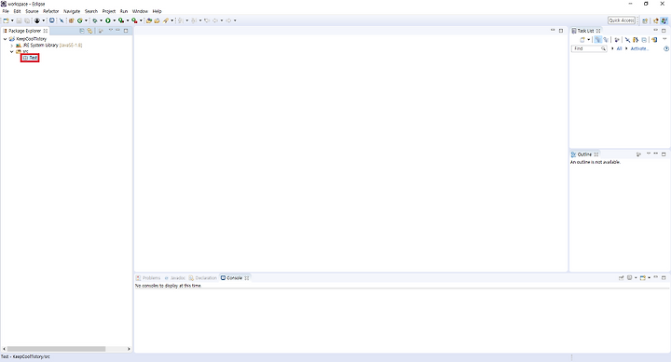Maximize the editor area
Viewport: 671px width, 362px height.
561,31
